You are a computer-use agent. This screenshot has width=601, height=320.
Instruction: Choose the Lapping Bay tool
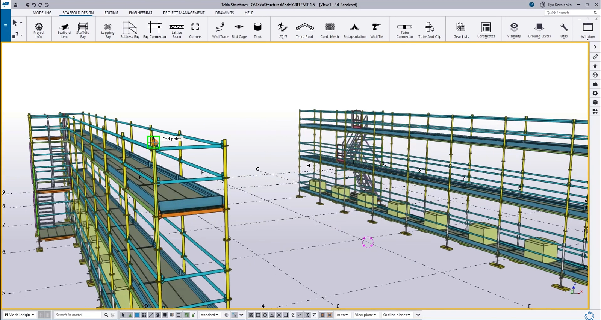pos(108,30)
